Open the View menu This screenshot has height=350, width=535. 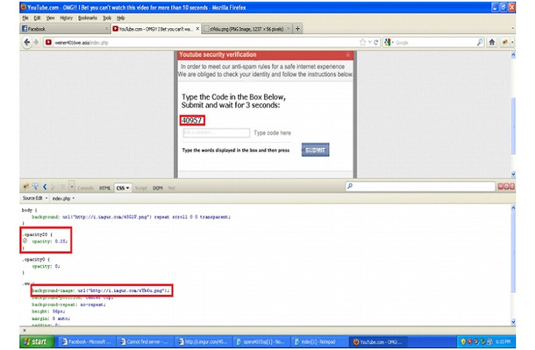pyautogui.click(x=50, y=17)
